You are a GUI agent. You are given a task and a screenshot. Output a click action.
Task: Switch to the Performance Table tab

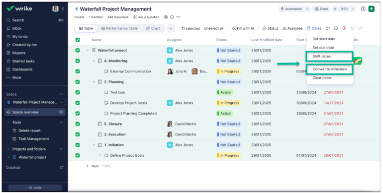tap(119, 28)
